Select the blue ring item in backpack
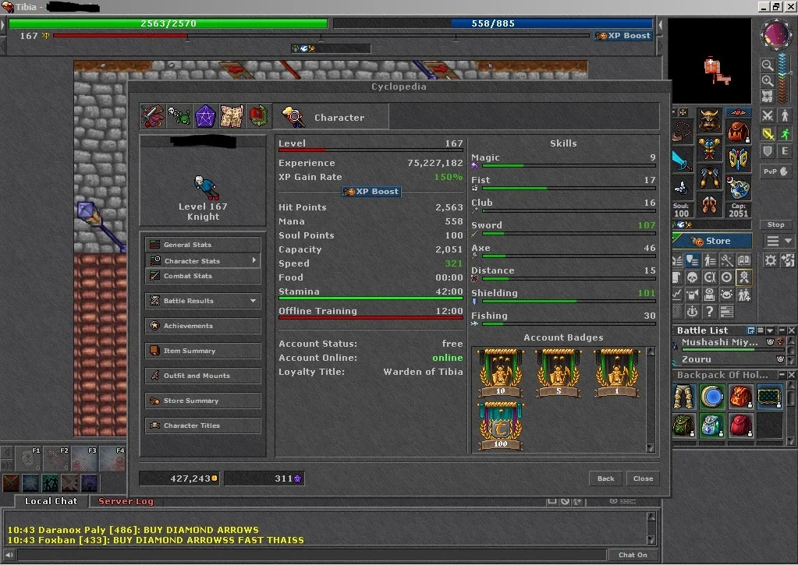 (712, 397)
